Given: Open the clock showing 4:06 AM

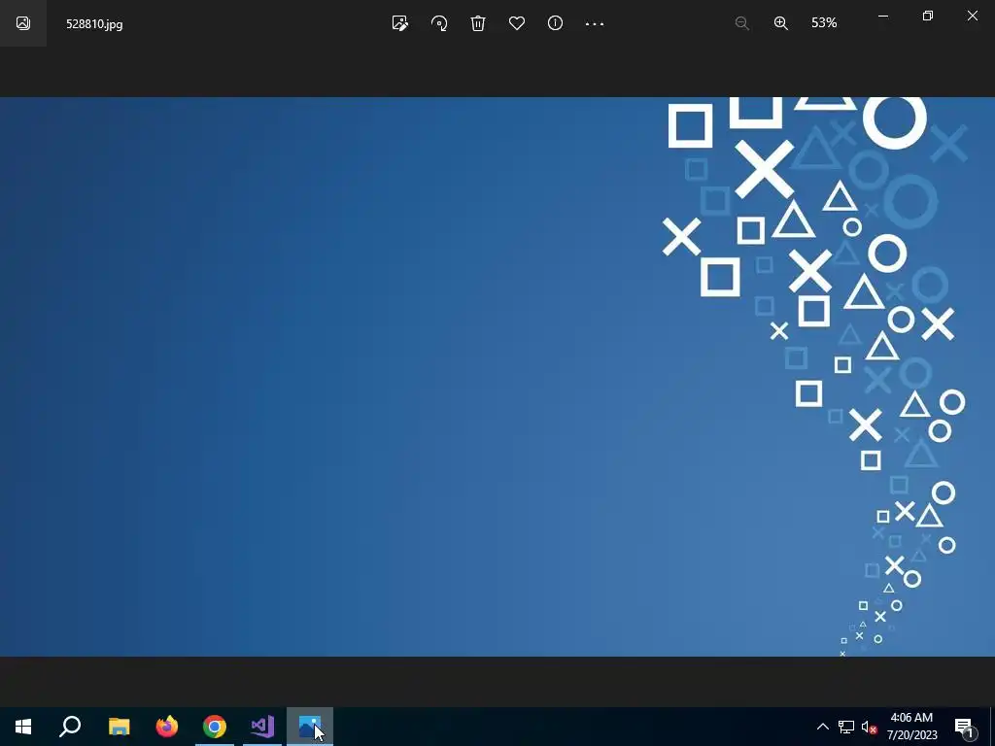Looking at the screenshot, I should point(911,727).
